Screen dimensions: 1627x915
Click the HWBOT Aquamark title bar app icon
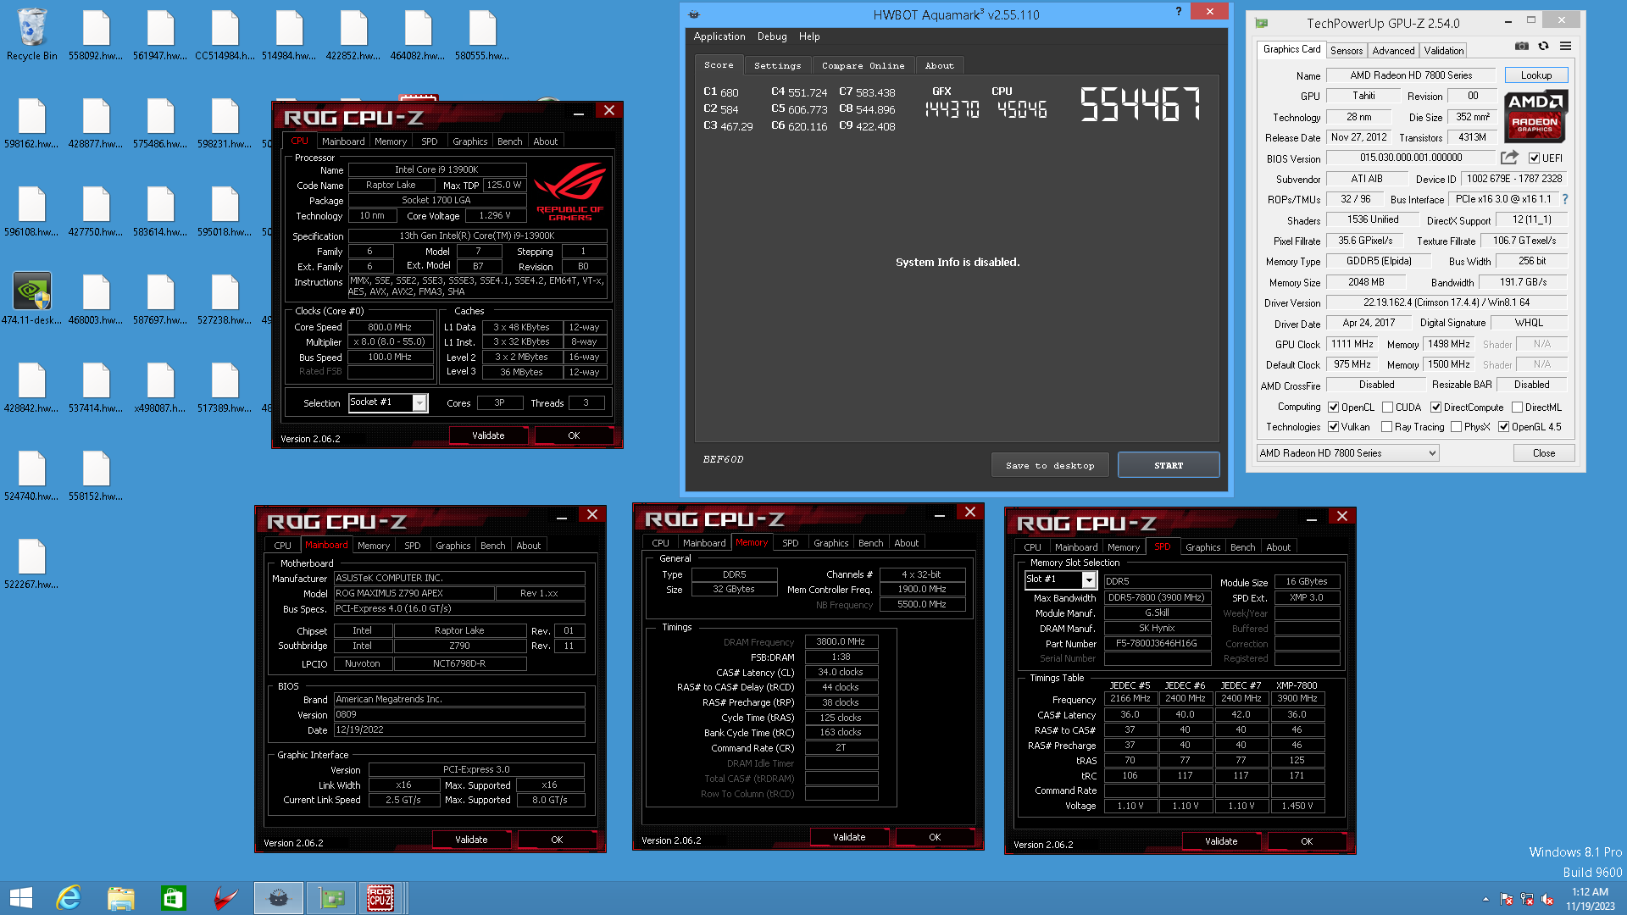click(x=694, y=14)
